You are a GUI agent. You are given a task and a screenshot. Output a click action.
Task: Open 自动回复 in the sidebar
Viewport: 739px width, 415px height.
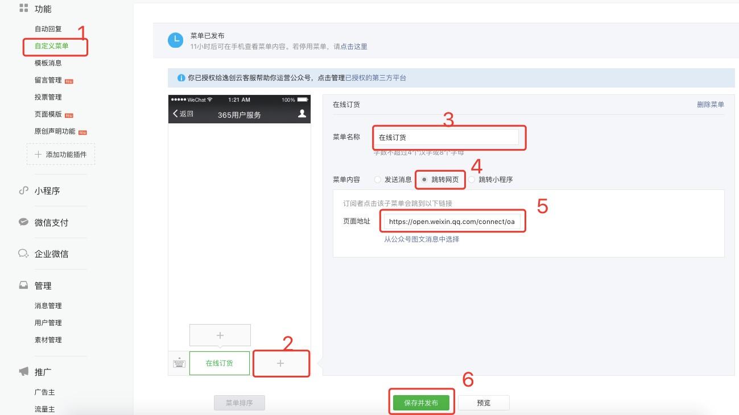click(x=48, y=29)
